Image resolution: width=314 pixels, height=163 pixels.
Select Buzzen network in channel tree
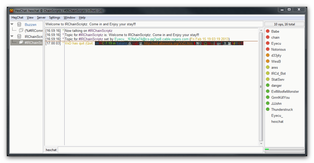point(31,25)
